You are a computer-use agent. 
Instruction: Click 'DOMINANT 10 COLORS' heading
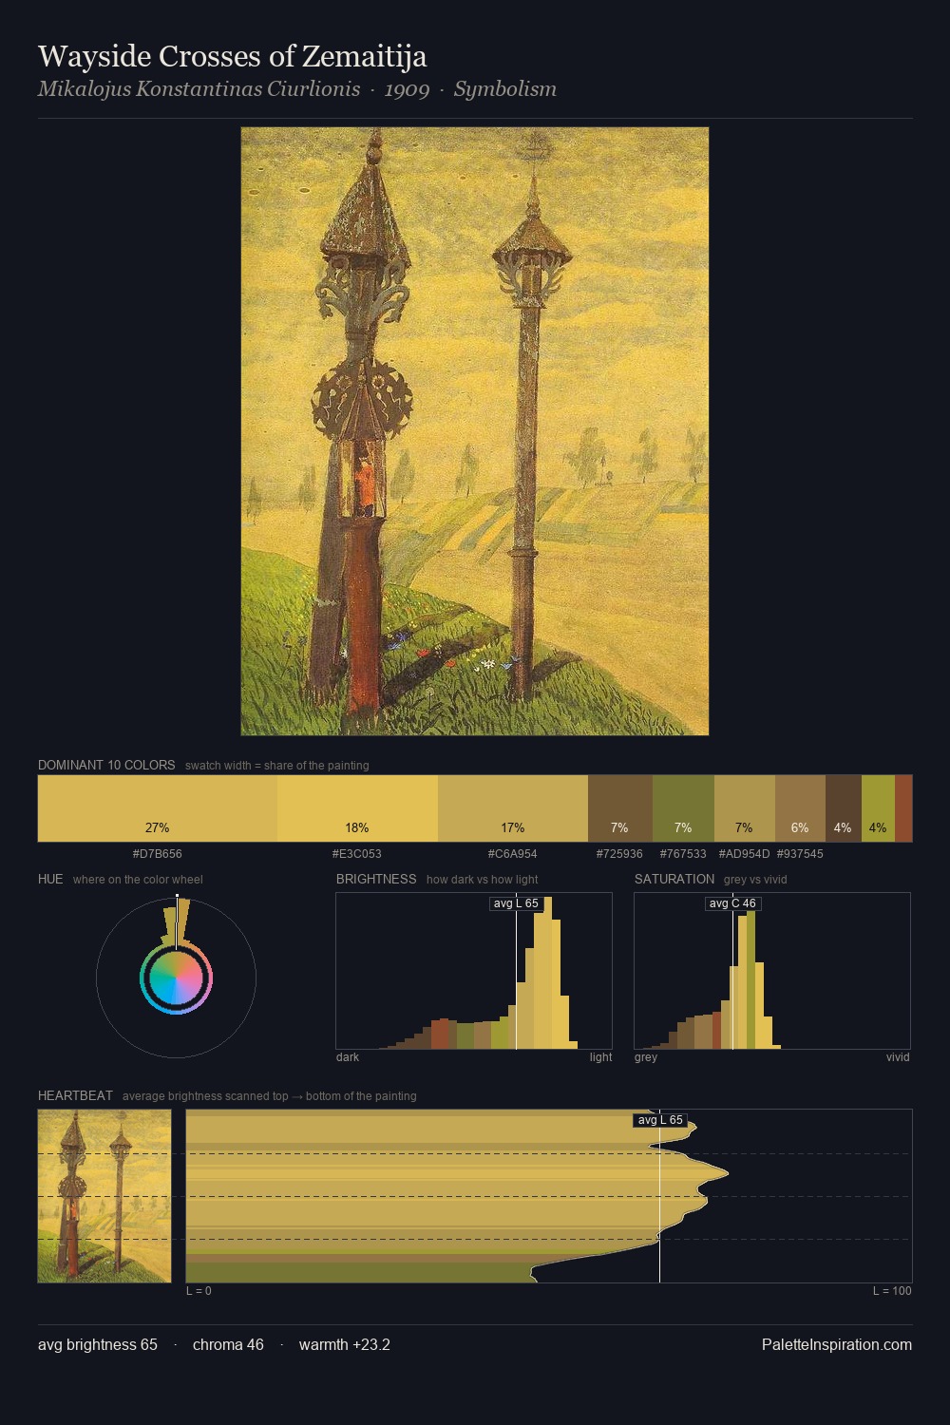point(106,765)
